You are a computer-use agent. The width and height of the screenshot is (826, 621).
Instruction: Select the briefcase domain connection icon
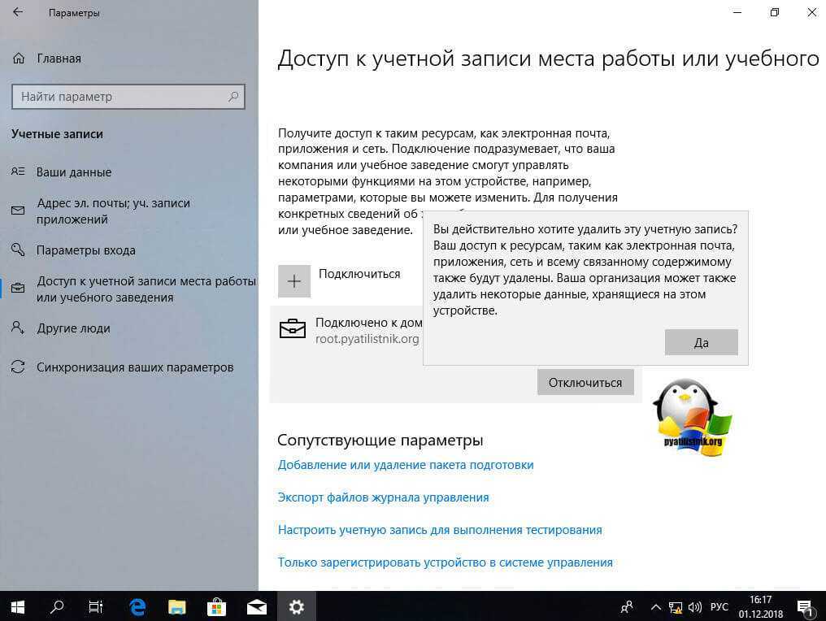coord(293,329)
